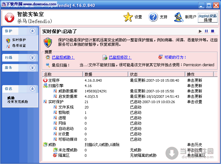Expand the 服务 sidebar panel
Image resolution: width=221 pixels, height=164 pixels.
tap(33, 68)
